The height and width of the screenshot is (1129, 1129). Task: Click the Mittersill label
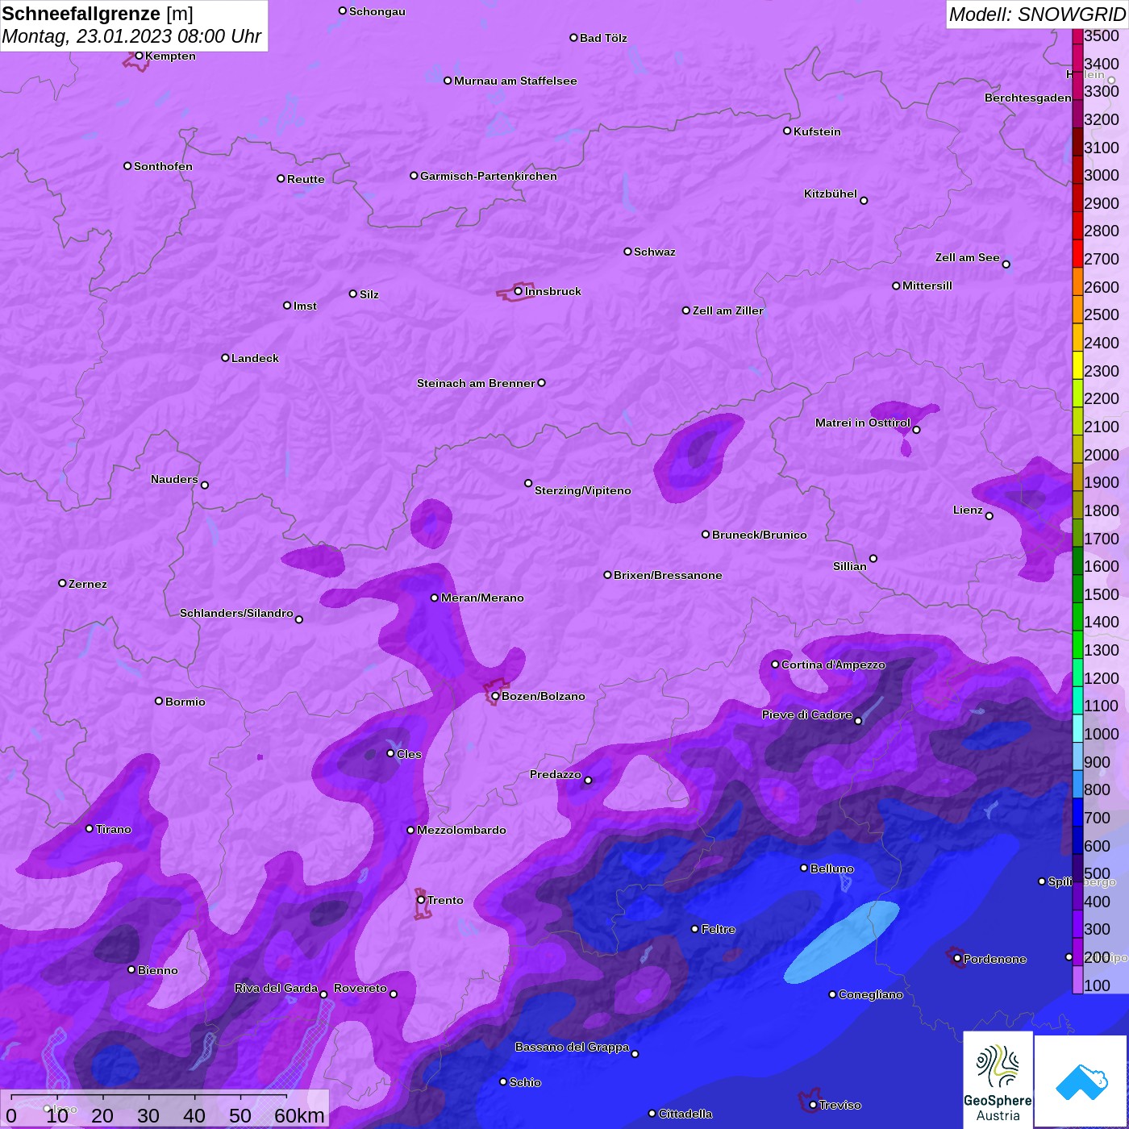[927, 285]
